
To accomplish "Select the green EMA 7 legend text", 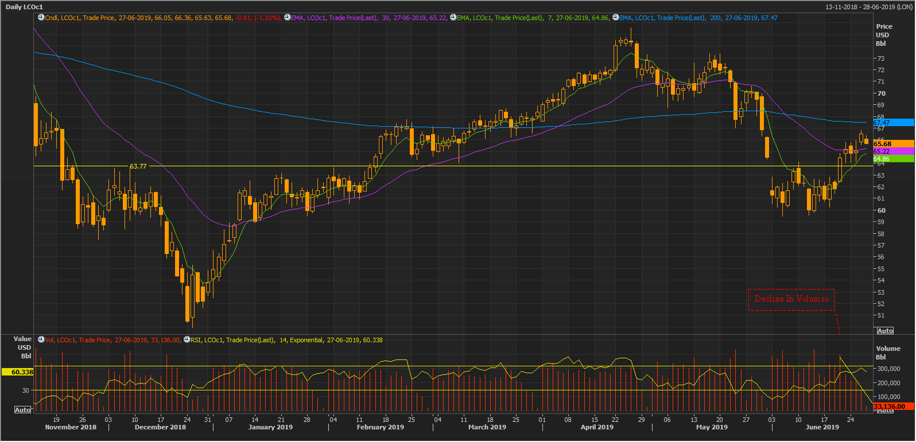I will click(533, 18).
